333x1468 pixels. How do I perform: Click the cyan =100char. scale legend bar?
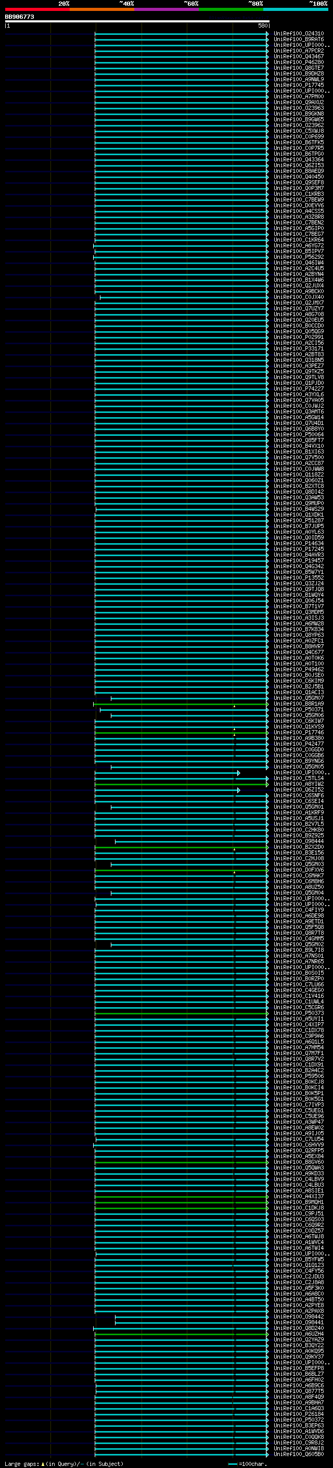point(233,1464)
